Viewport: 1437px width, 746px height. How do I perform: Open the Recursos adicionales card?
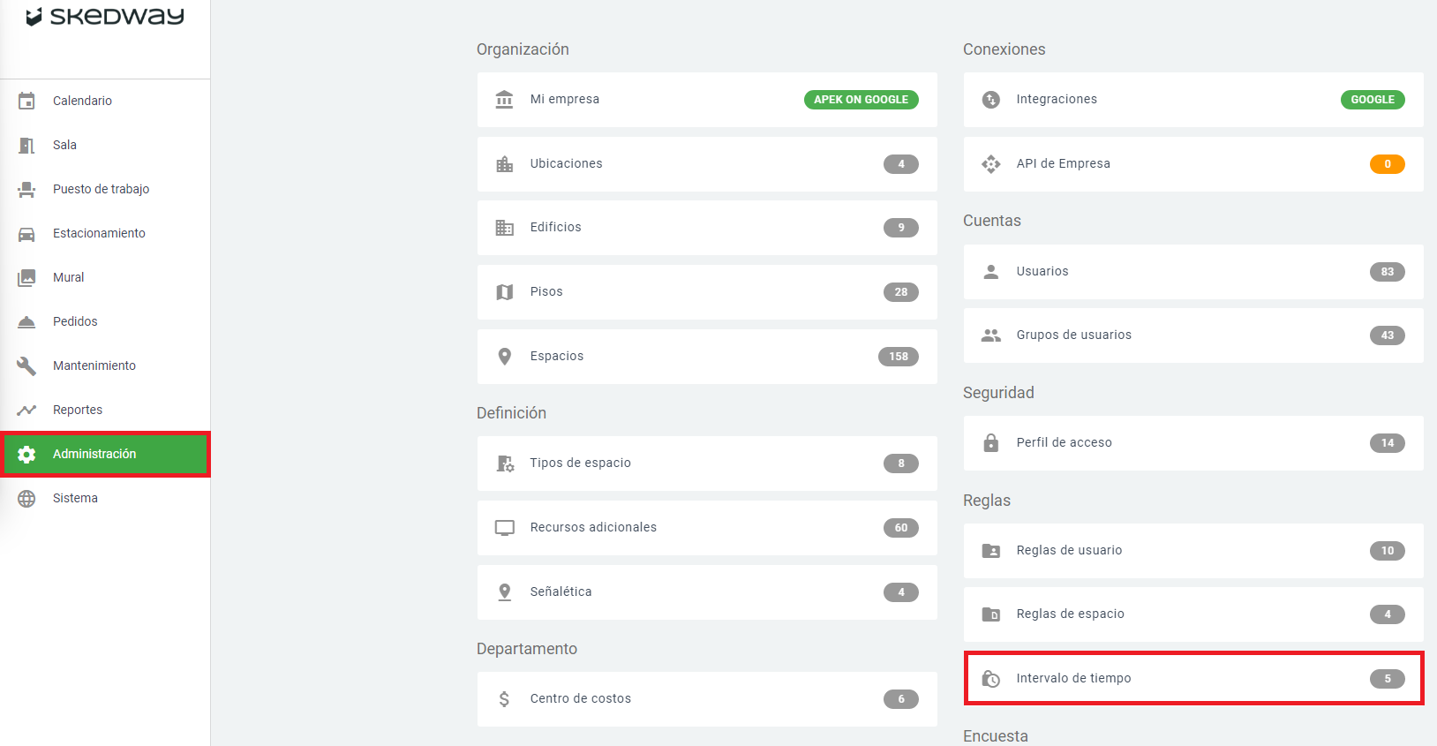706,528
